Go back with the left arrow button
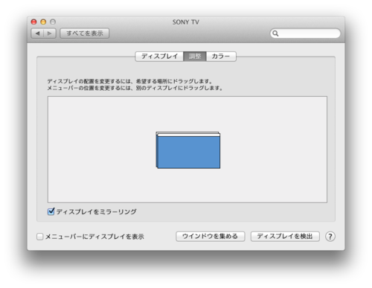Viewport: 372px width, 288px height. [x=37, y=33]
